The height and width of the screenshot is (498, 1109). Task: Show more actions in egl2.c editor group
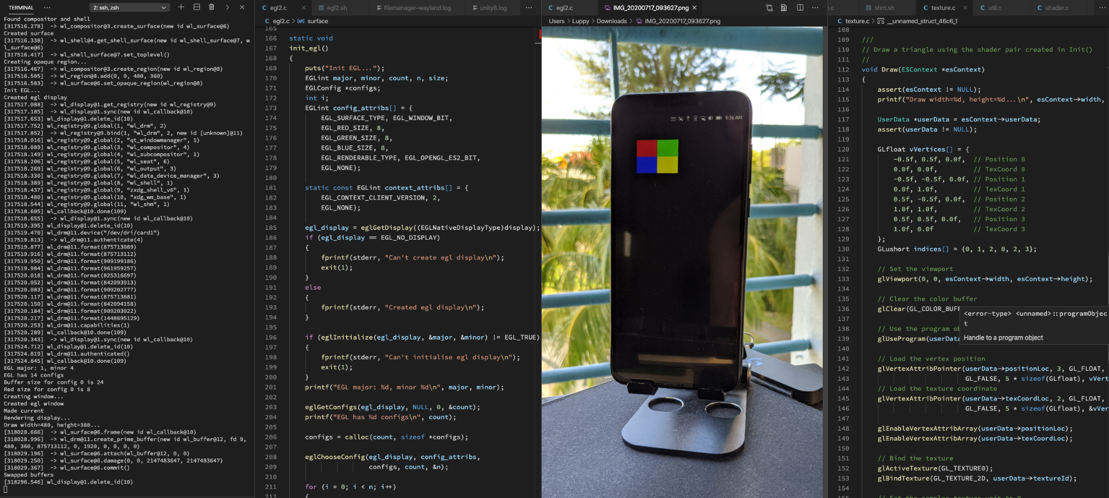(x=528, y=8)
